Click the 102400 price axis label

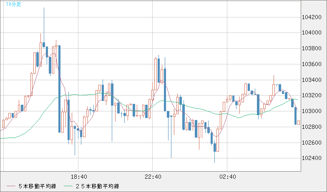tap(312, 158)
